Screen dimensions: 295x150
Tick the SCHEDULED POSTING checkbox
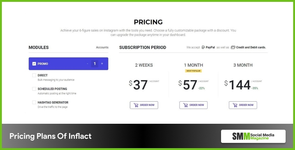click(x=34, y=89)
